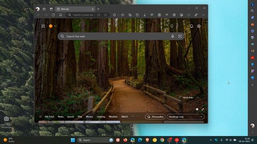Open Browser essentials heart icon

coord(152,15)
